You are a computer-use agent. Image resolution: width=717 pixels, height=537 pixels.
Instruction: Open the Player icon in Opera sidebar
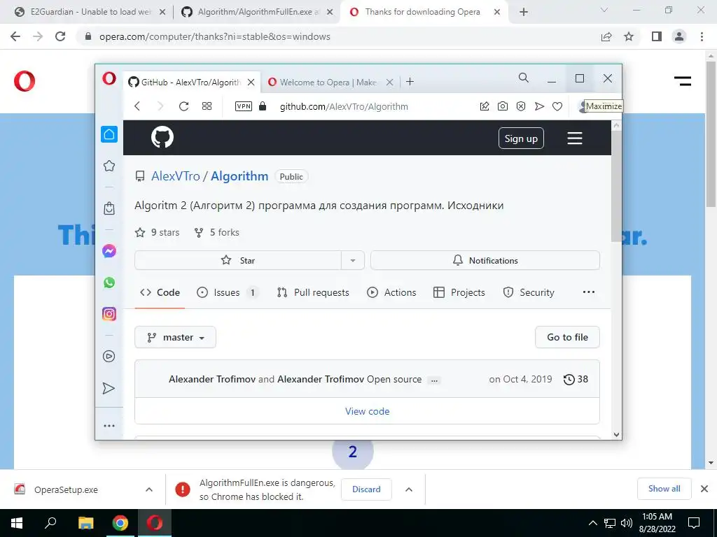(109, 356)
